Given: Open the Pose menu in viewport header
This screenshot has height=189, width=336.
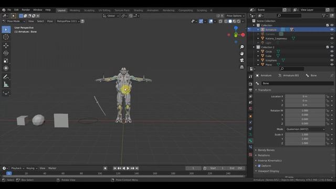Looking at the screenshot, I should (x=50, y=21).
